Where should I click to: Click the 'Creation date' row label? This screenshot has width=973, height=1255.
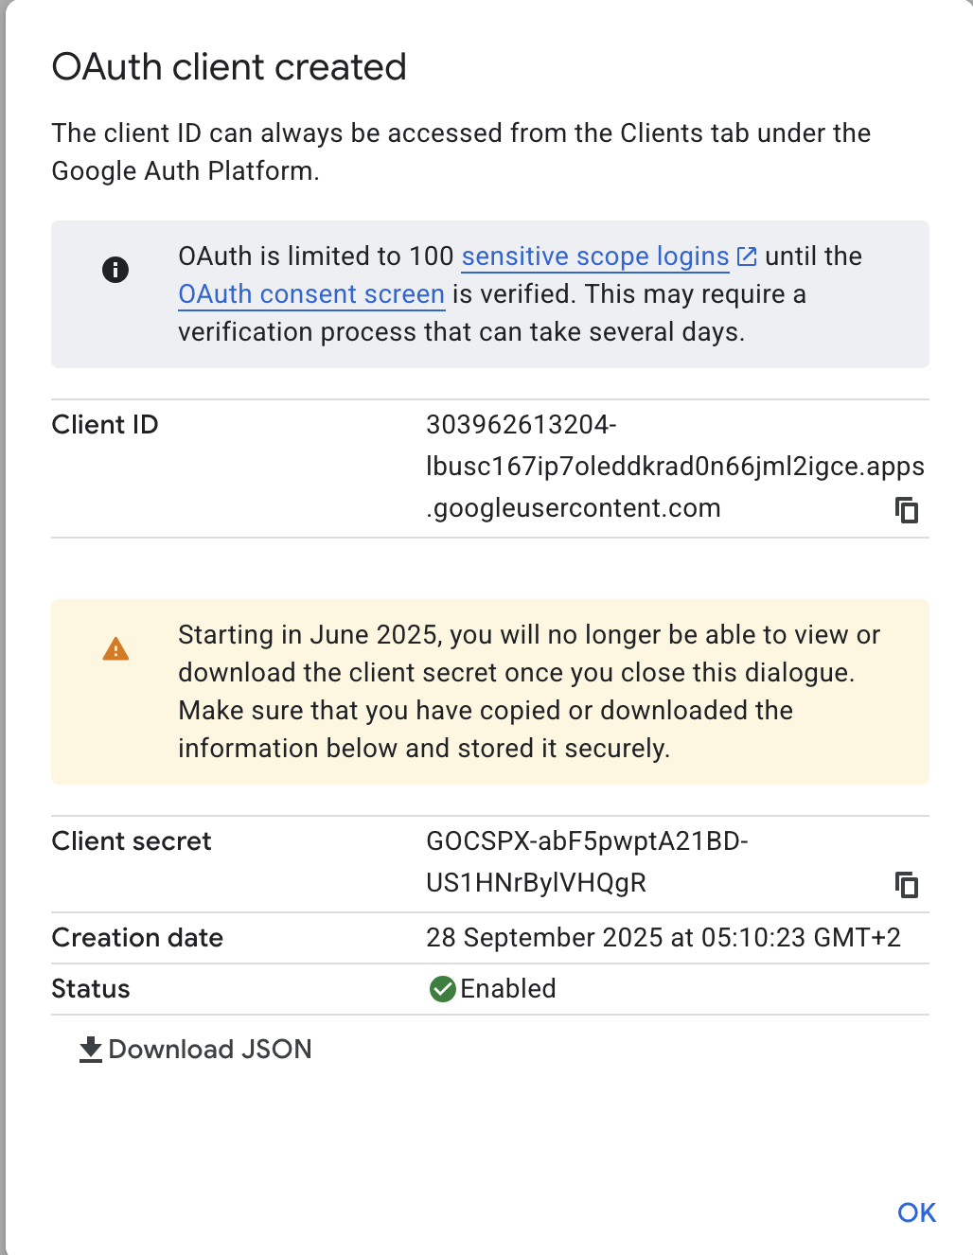coord(137,938)
